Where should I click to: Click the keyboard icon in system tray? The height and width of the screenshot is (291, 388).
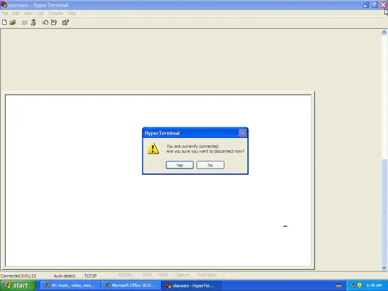click(x=339, y=286)
